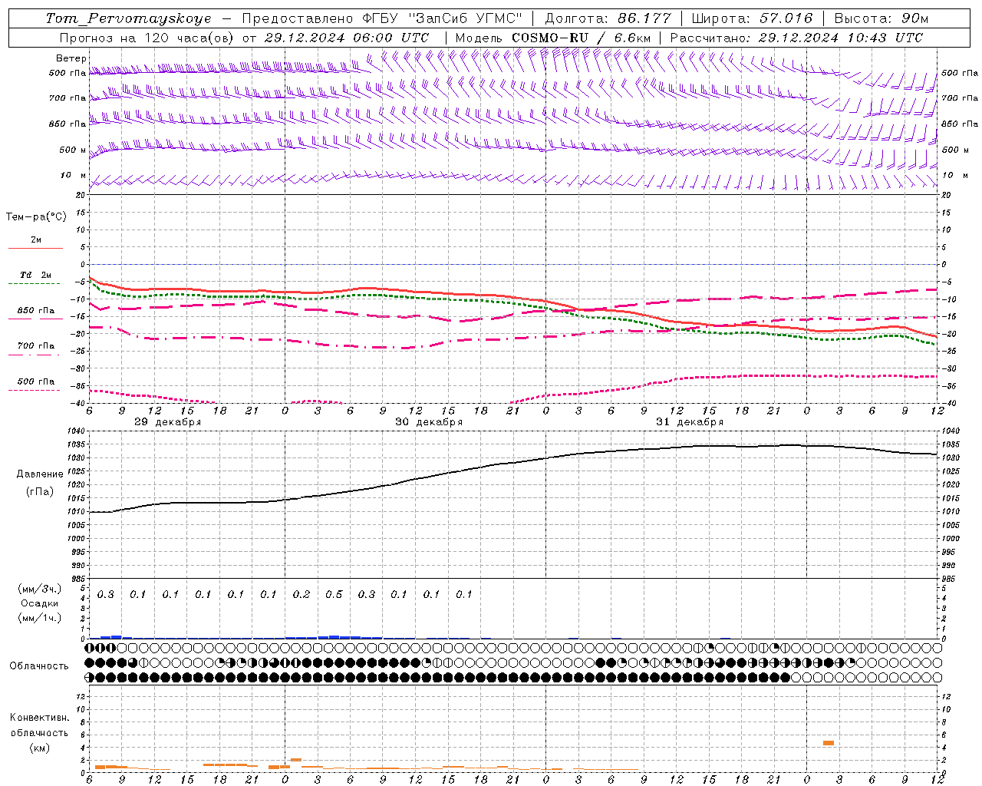Click the (км) unit under convective cloud label
The width and height of the screenshot is (982, 786).
[x=39, y=748]
